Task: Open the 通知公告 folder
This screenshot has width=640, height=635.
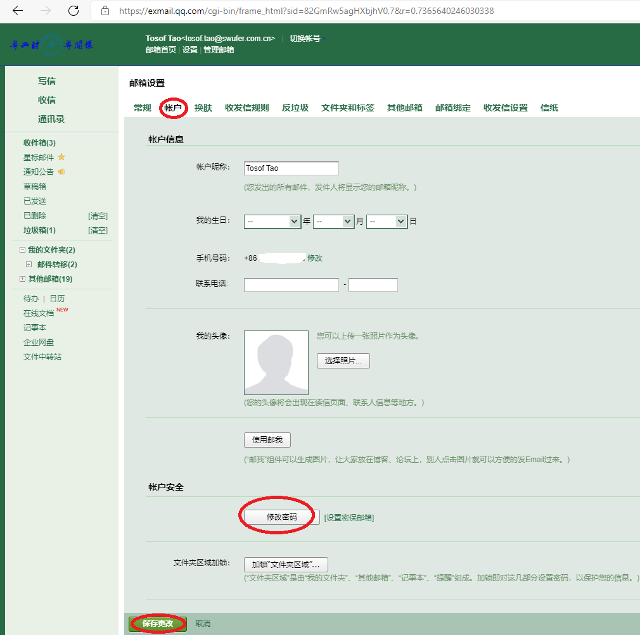Action: (39, 172)
